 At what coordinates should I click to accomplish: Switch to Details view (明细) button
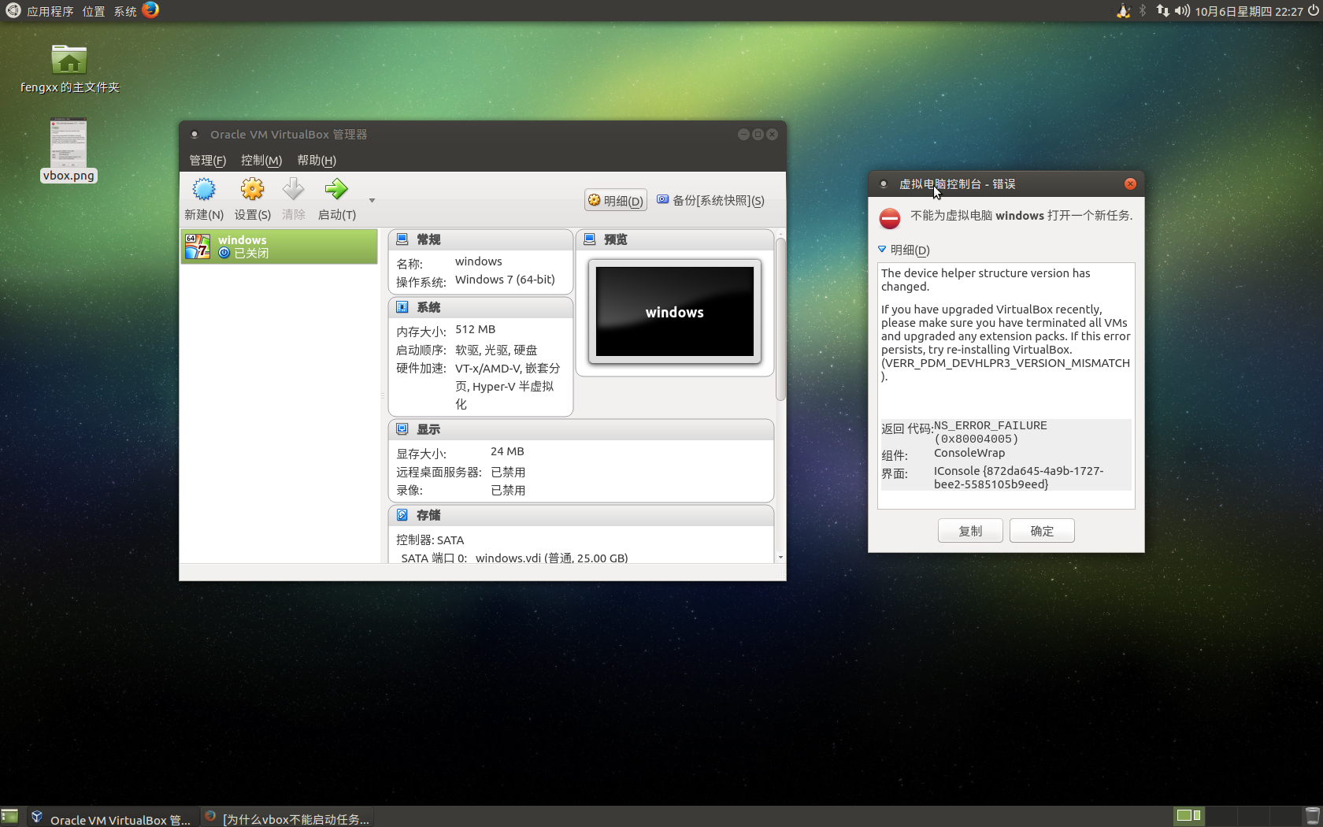point(616,200)
